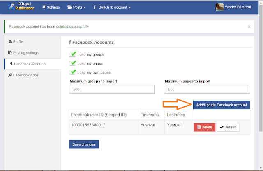Focus the Maximum groups to import field

point(112,89)
